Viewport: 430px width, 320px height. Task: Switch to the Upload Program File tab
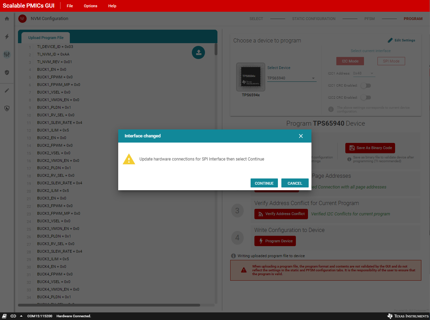[x=46, y=38]
